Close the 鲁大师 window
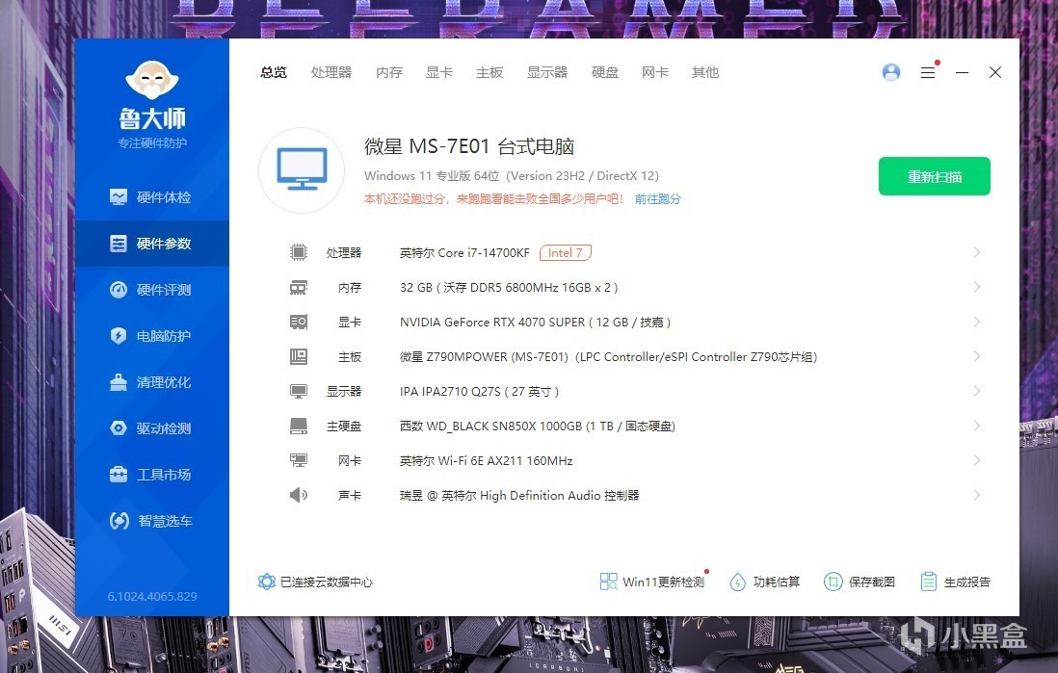Viewport: 1058px width, 673px height. coord(995,72)
